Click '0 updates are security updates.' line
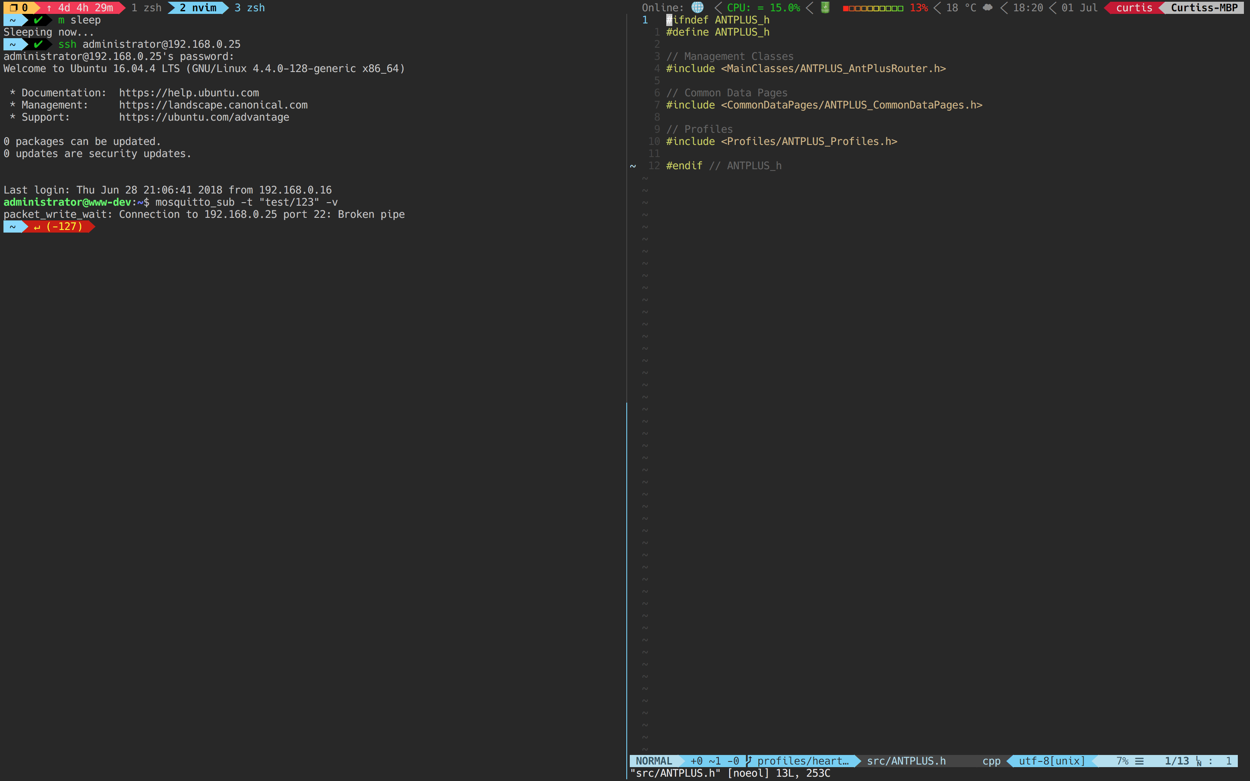Viewport: 1250px width, 781px height. (97, 154)
